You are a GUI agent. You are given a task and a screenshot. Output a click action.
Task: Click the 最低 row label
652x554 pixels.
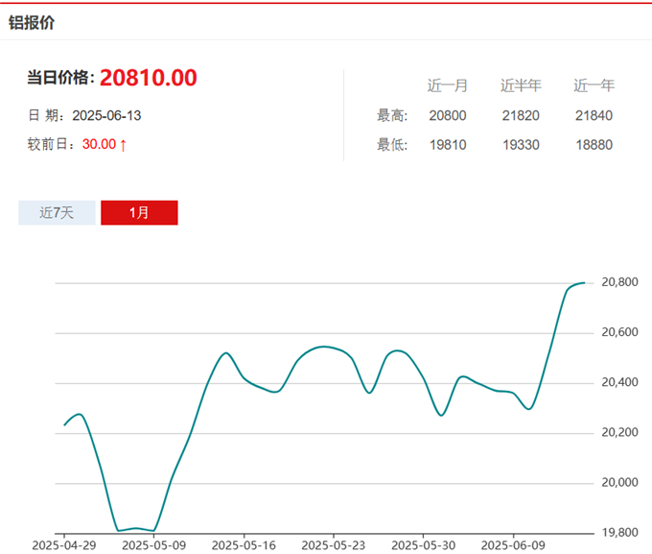point(392,145)
